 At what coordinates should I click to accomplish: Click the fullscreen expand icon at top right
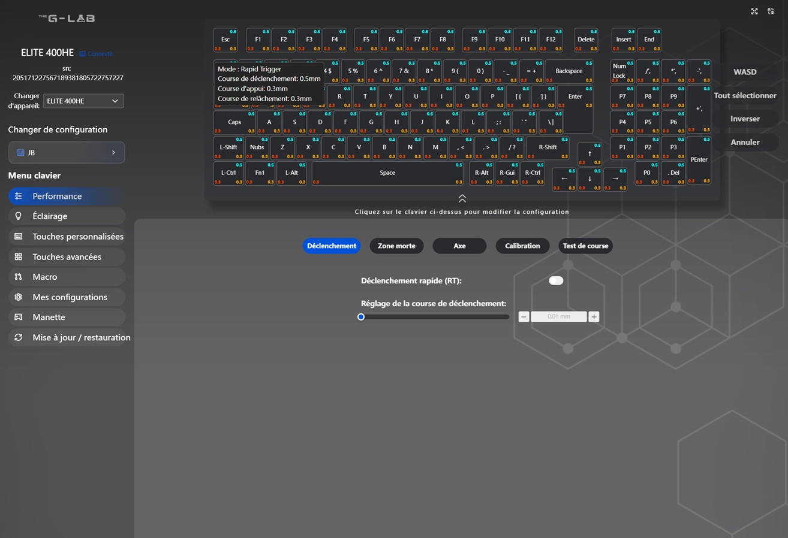[x=754, y=11]
